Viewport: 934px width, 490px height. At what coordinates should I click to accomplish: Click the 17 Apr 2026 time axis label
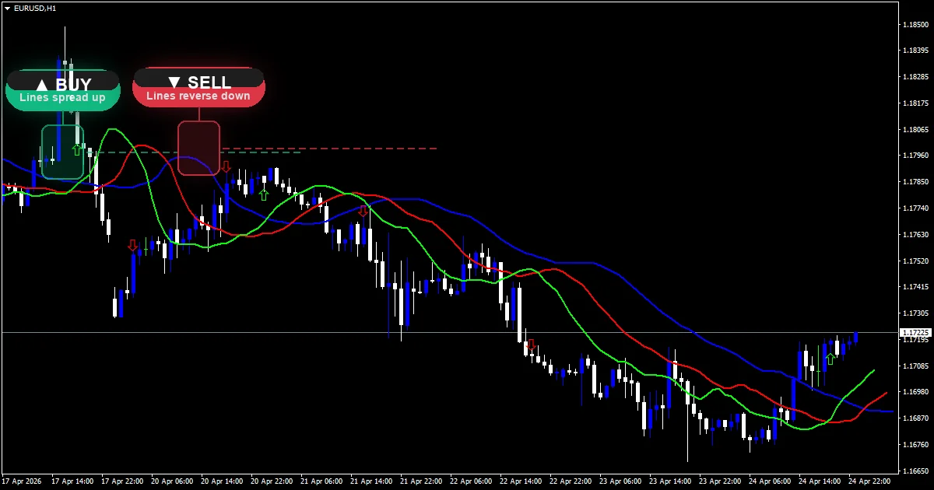(22, 481)
